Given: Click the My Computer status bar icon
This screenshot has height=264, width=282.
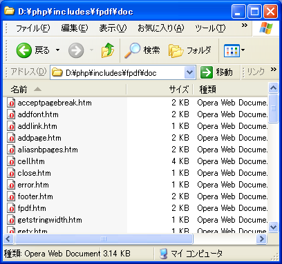Looking at the screenshot, I should coord(163,254).
